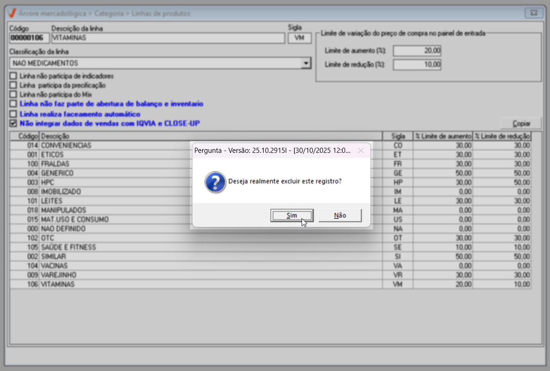Sort by the Código column header
This screenshot has width=550, height=371.
click(x=25, y=136)
